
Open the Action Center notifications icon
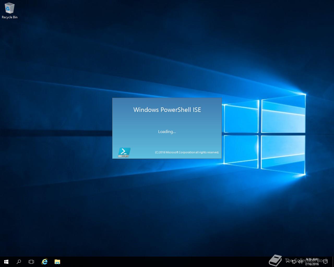325,262
